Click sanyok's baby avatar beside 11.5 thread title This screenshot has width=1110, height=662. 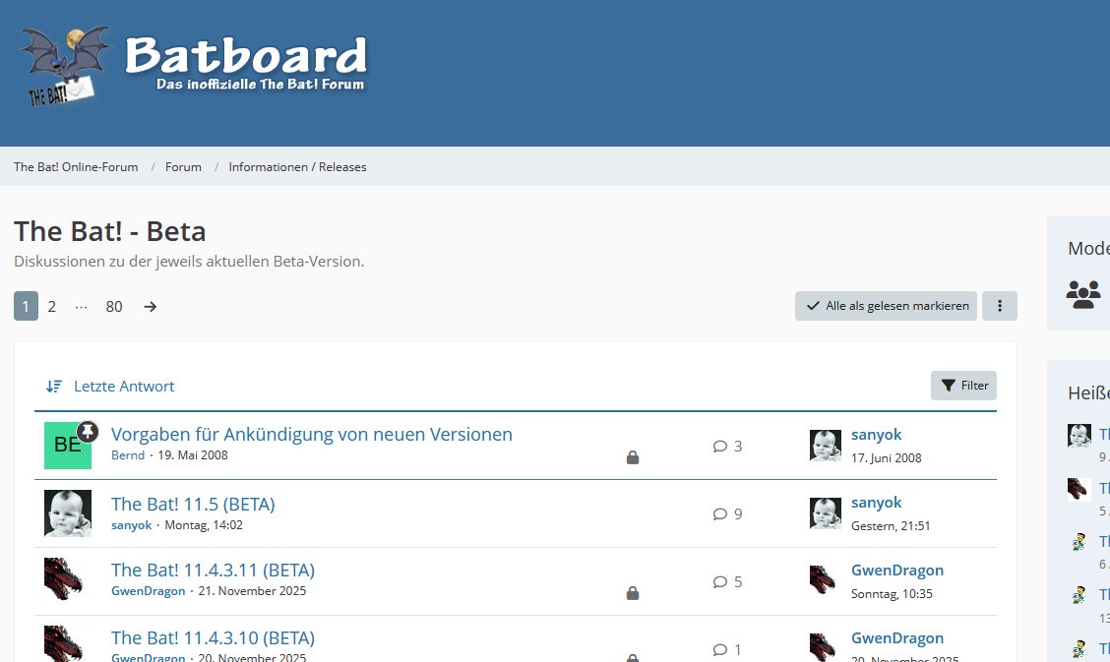click(x=67, y=513)
